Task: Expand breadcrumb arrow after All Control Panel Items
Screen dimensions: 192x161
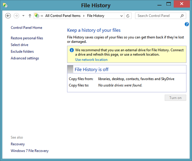Action: tap(84, 16)
